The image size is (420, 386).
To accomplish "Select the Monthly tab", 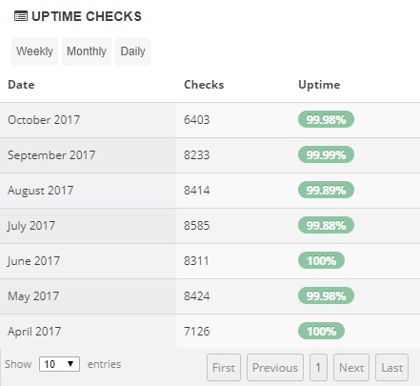I will tap(87, 51).
